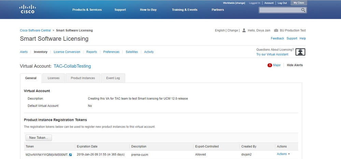
Task: Select the General tab
Action: (x=31, y=78)
